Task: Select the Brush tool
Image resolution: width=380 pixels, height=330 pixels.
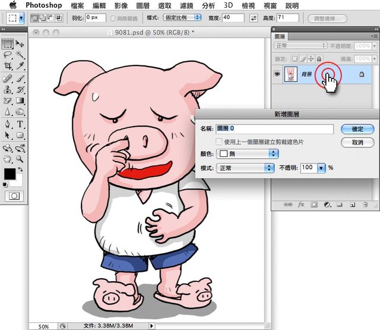Action: (x=20, y=78)
